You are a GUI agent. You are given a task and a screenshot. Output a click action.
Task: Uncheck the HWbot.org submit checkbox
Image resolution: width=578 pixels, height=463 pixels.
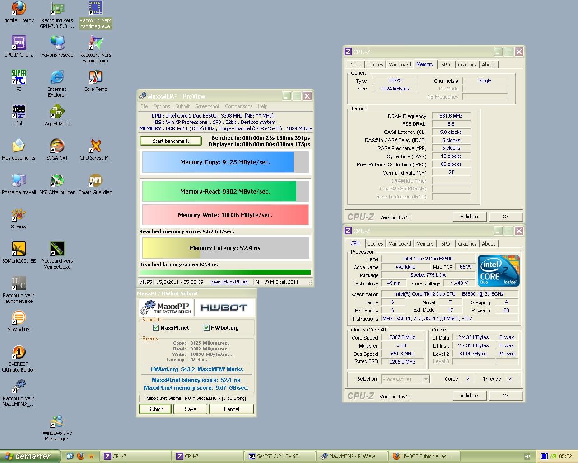click(207, 328)
